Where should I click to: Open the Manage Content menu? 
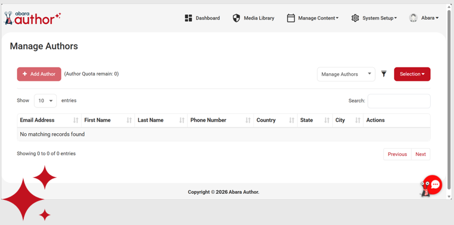(317, 18)
